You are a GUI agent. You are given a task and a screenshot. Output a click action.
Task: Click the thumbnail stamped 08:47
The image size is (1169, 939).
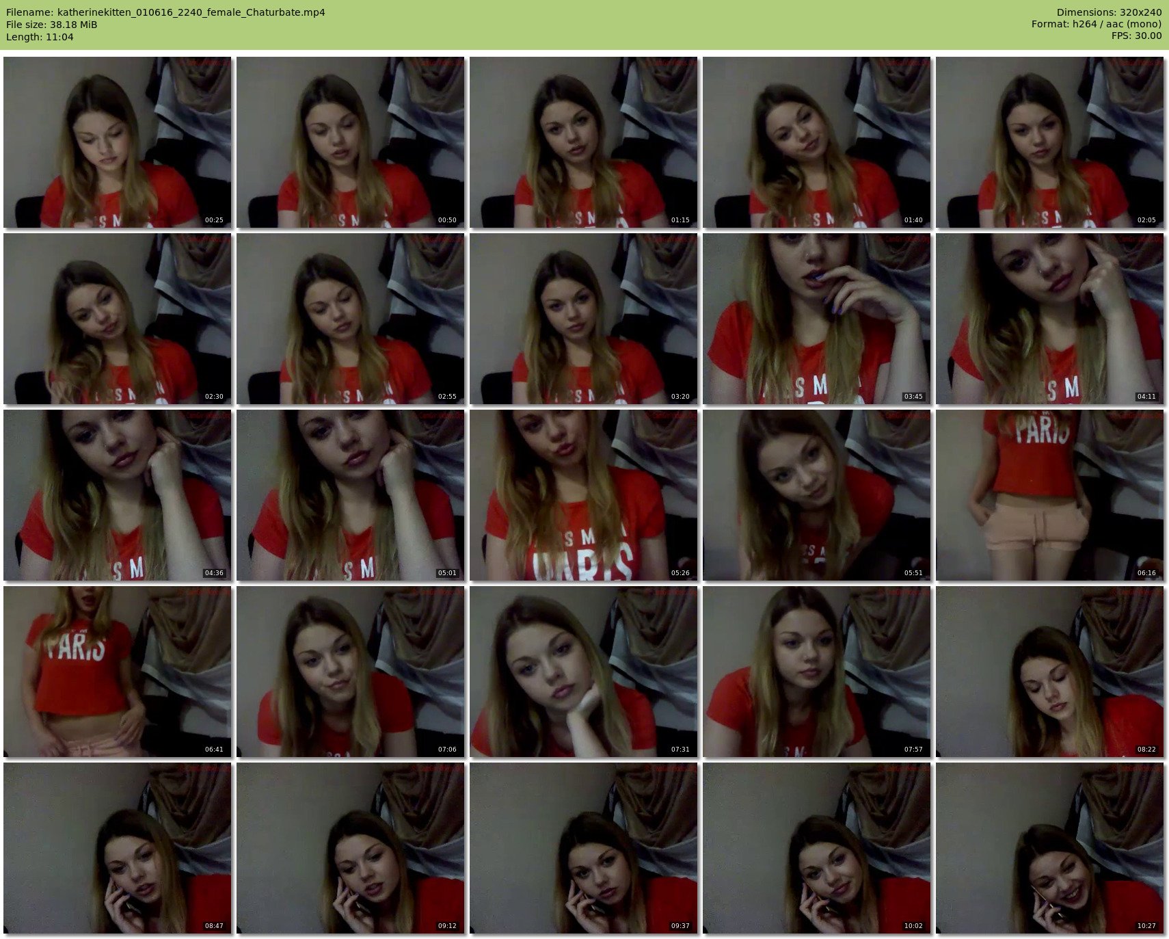click(x=118, y=848)
